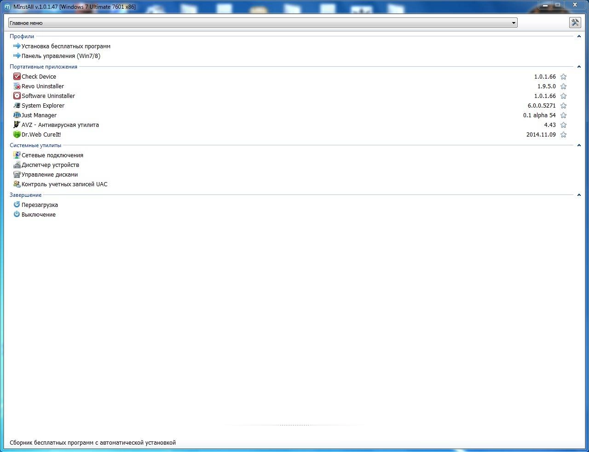This screenshot has height=452, width=589.
Task: Launch System Explorer
Action: [43, 105]
